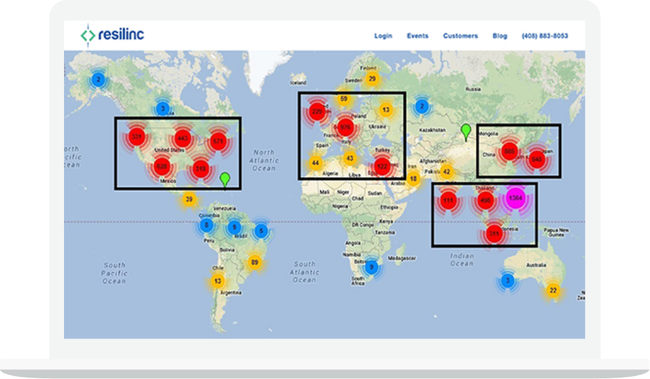The height and width of the screenshot is (379, 650).
Task: Open the yellow 89 cluster in Brazil
Action: [x=255, y=263]
